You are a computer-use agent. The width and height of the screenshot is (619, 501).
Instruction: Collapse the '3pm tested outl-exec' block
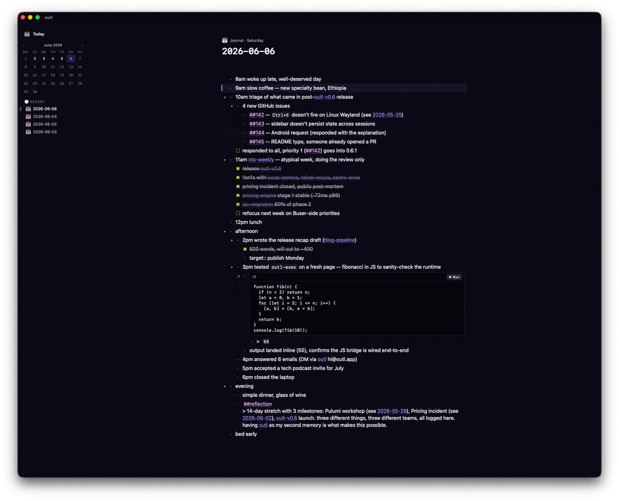tap(232, 267)
